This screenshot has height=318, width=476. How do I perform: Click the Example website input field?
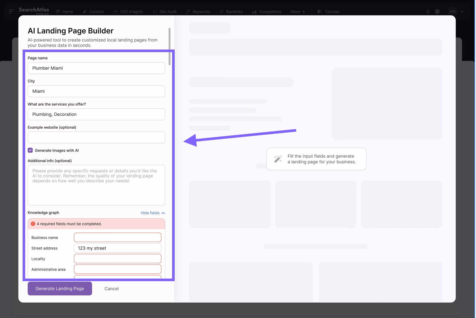(96, 137)
